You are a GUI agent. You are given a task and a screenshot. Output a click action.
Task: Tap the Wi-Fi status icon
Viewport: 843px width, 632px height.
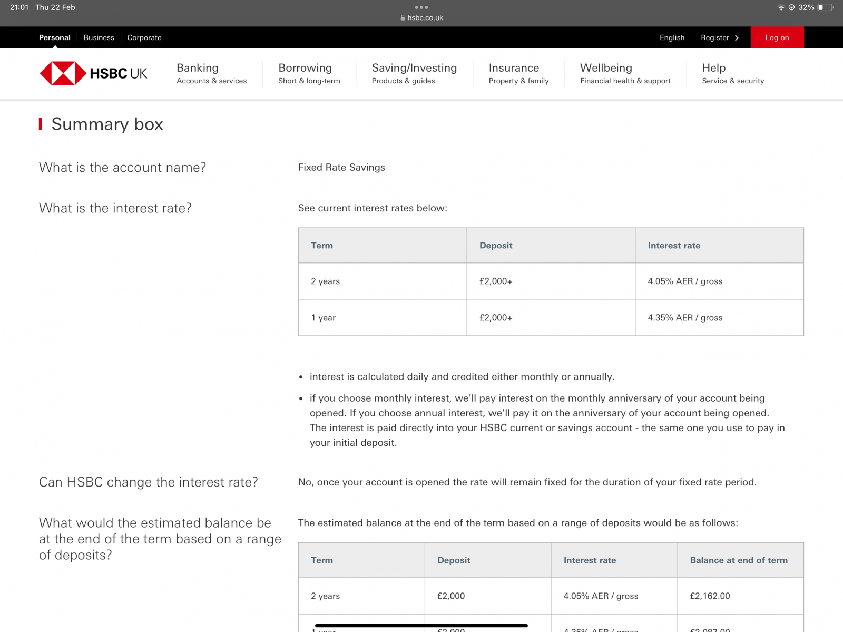[781, 7]
